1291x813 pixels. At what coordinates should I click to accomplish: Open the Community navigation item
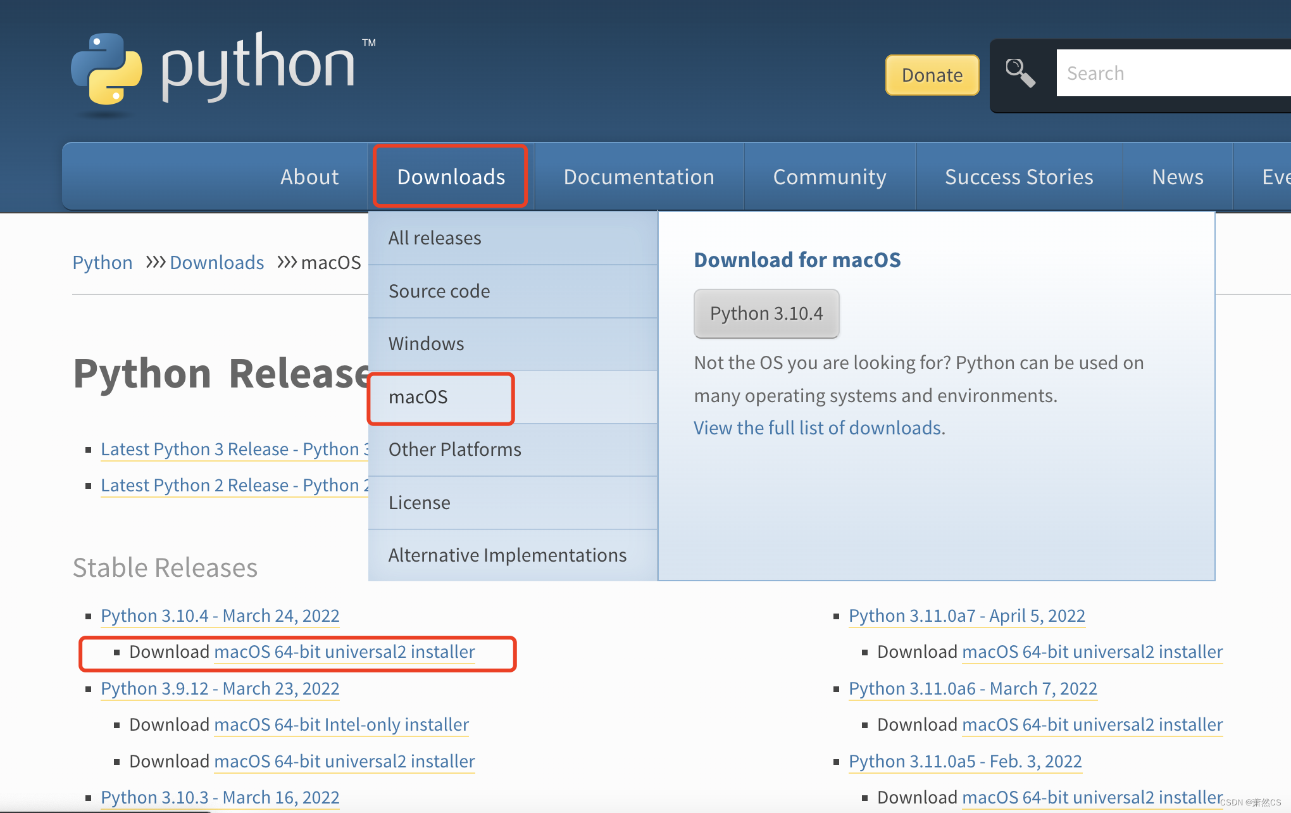click(x=829, y=177)
